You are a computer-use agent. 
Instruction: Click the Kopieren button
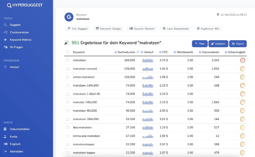point(218,44)
